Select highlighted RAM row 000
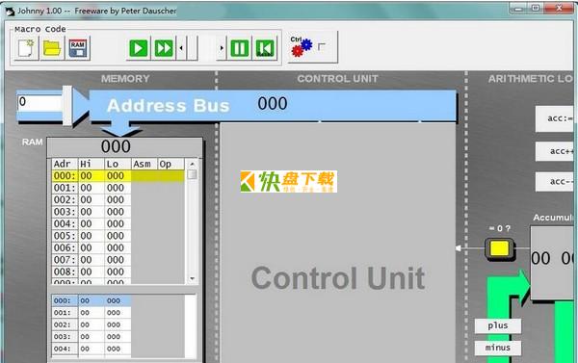Screen dimensions: 578x363 pos(118,176)
